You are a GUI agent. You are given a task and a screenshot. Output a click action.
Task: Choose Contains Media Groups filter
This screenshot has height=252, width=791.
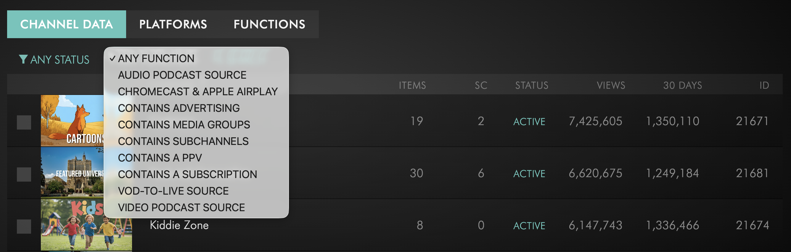[x=184, y=125]
